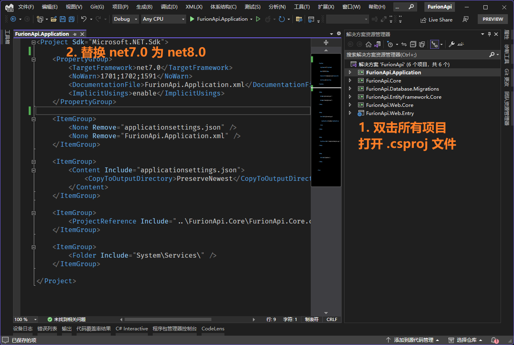The height and width of the screenshot is (345, 514).
Task: Toggle pin on FurionApi.Application tab
Action: pos(75,34)
